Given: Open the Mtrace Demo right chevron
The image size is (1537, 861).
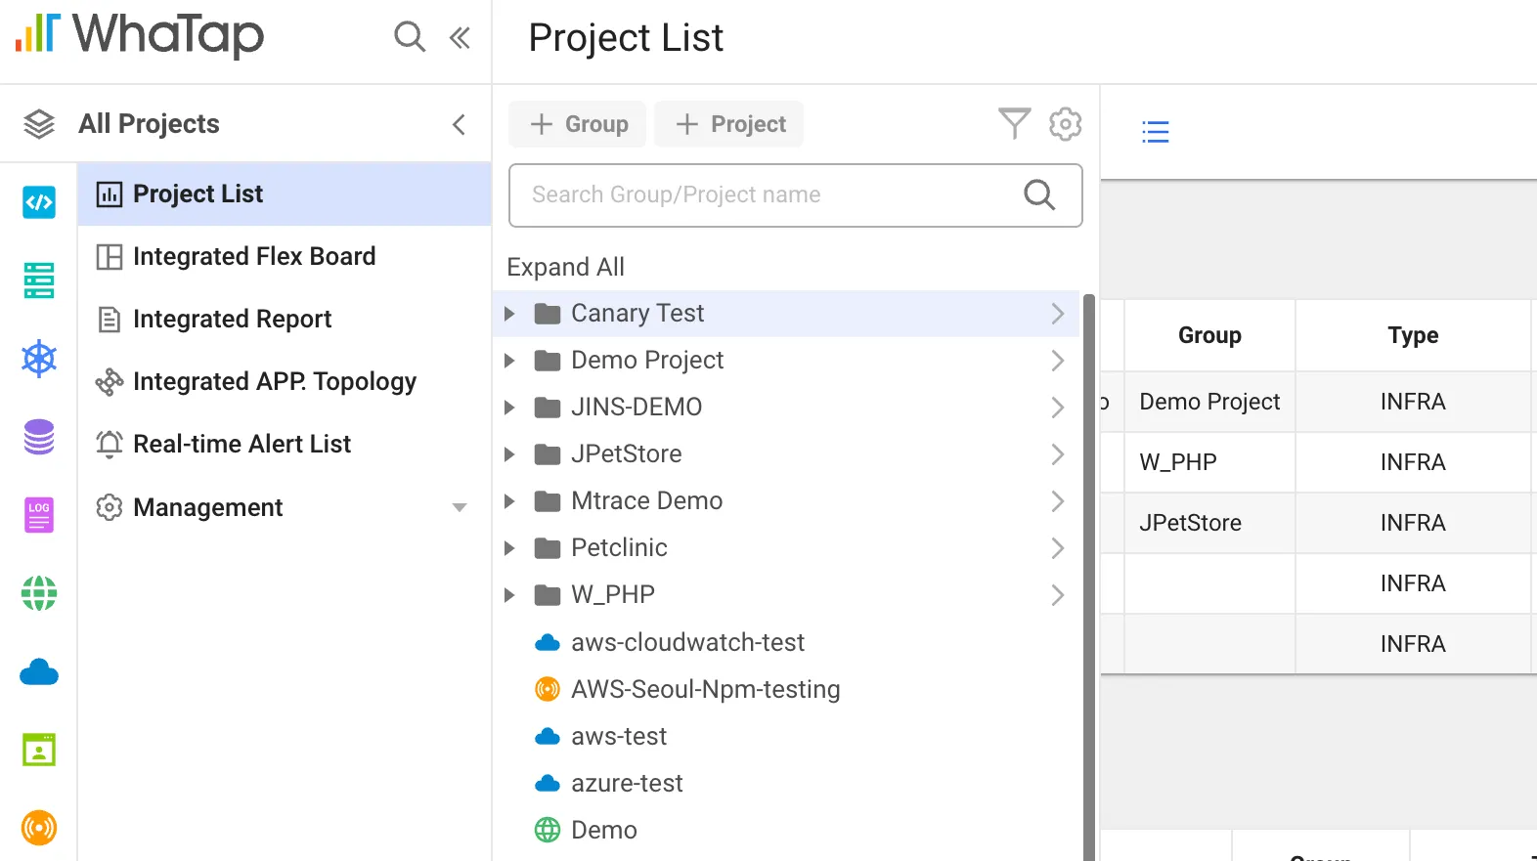Looking at the screenshot, I should pos(1057,501).
